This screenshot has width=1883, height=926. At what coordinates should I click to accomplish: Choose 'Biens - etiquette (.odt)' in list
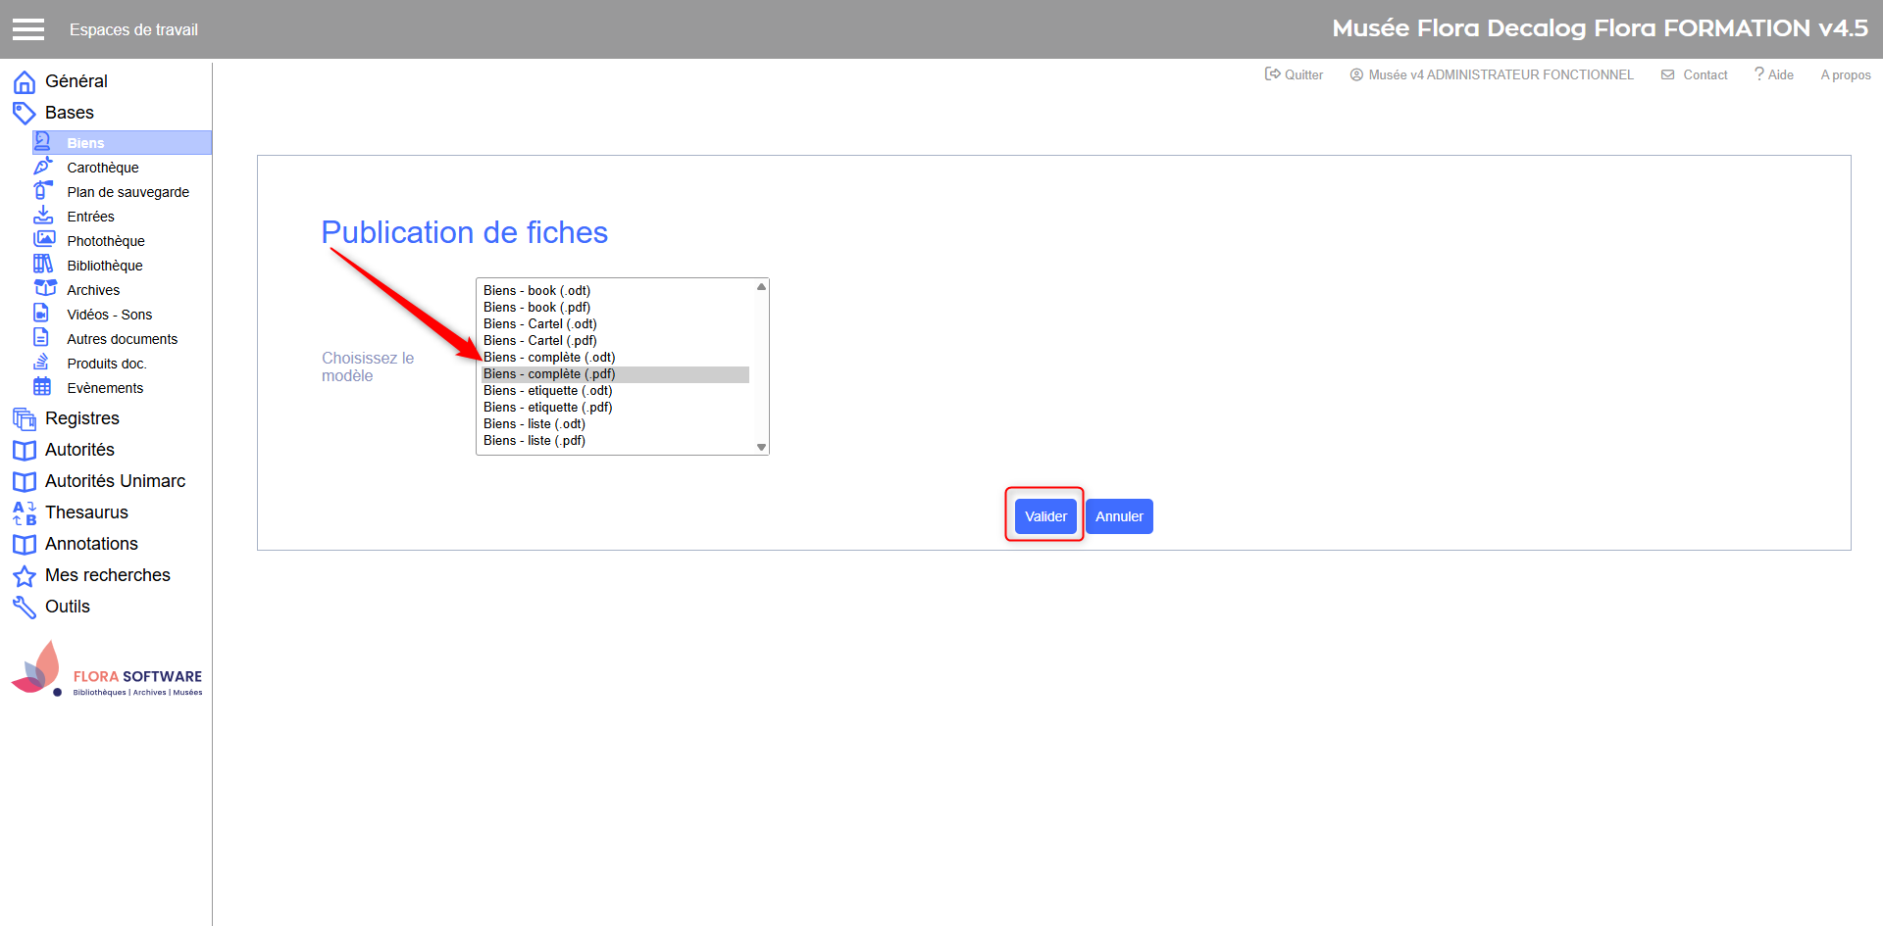point(547,391)
